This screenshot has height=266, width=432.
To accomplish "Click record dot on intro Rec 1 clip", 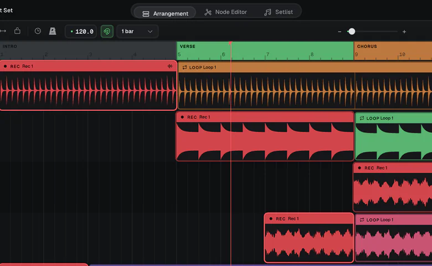I will pos(5,66).
